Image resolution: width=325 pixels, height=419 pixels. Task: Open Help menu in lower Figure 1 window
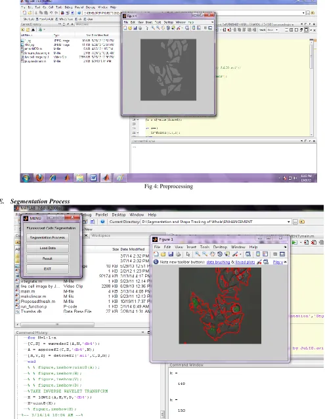coord(253,247)
